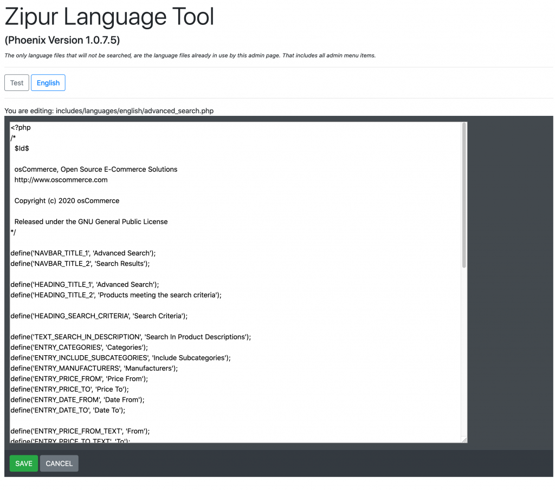
Task: Click the italic note about language files not searched
Action: pos(190,56)
